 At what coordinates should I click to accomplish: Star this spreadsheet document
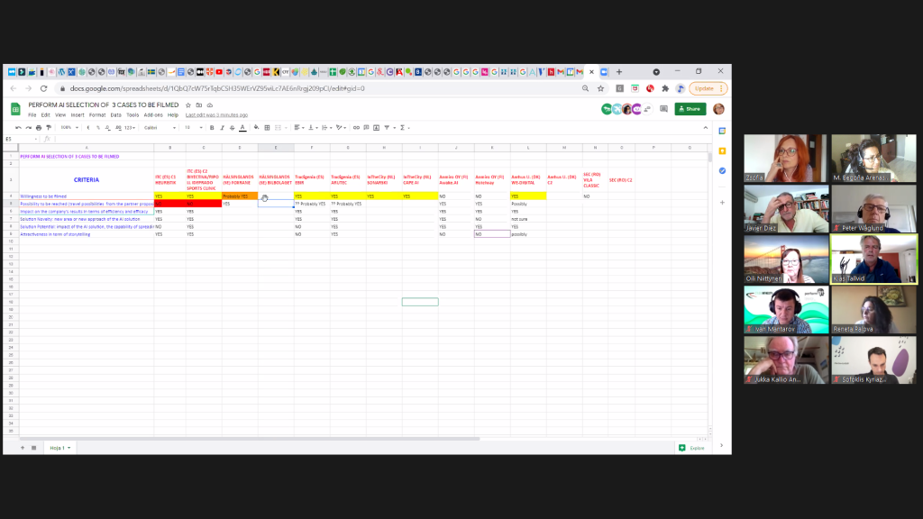[x=187, y=105]
